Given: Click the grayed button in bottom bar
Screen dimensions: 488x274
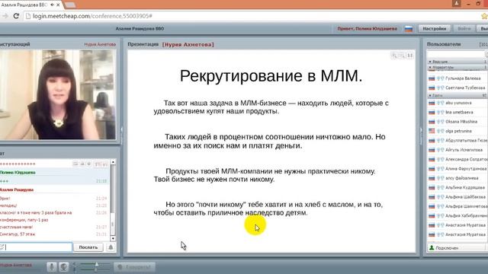Looking at the screenshot, I should coord(135,267).
